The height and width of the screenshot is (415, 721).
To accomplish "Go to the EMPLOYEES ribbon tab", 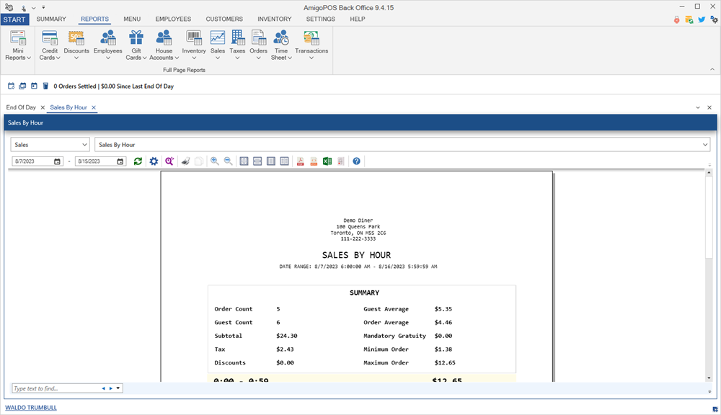I will point(173,19).
